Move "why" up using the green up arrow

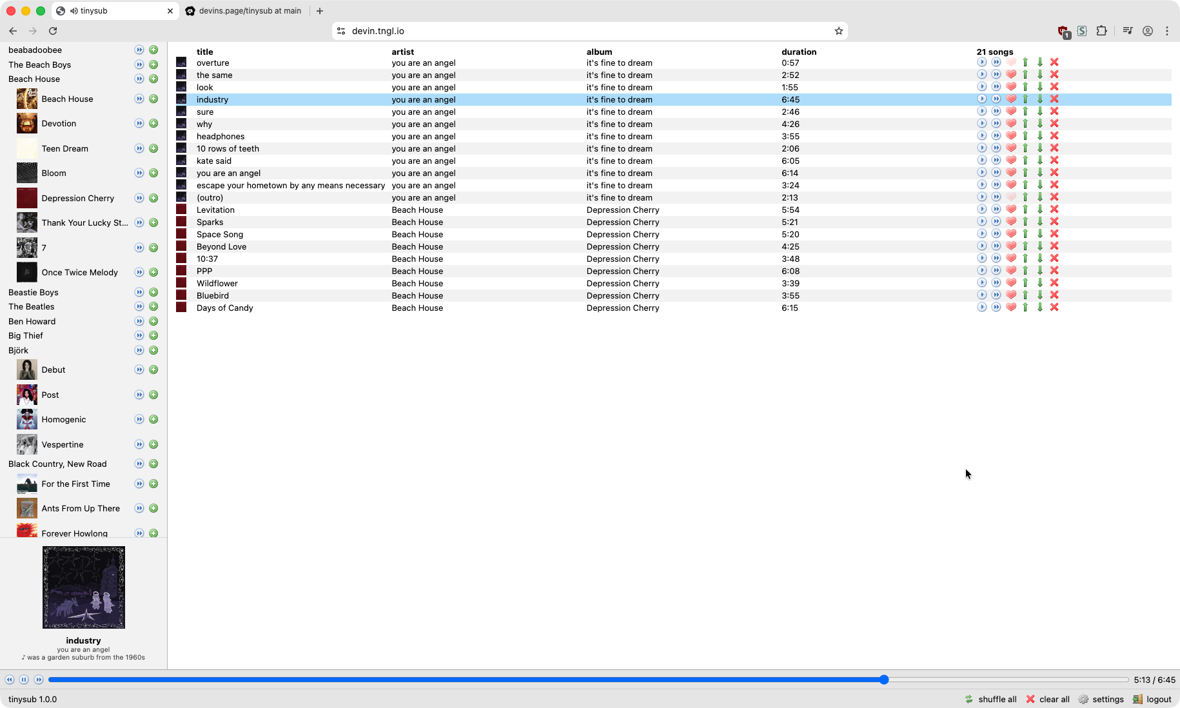pyautogui.click(x=1025, y=123)
